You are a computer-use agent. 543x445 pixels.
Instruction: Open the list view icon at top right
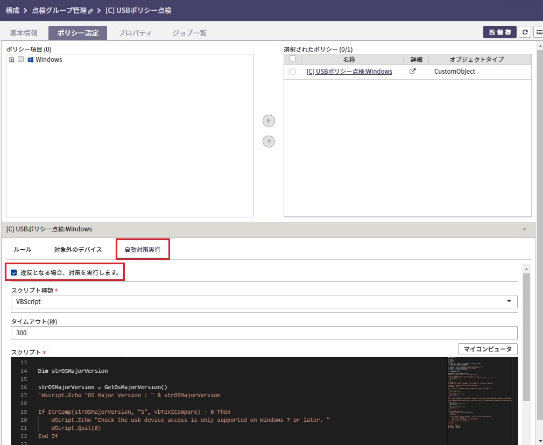point(539,32)
